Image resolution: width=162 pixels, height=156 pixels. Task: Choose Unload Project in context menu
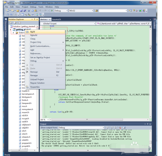click(45, 79)
